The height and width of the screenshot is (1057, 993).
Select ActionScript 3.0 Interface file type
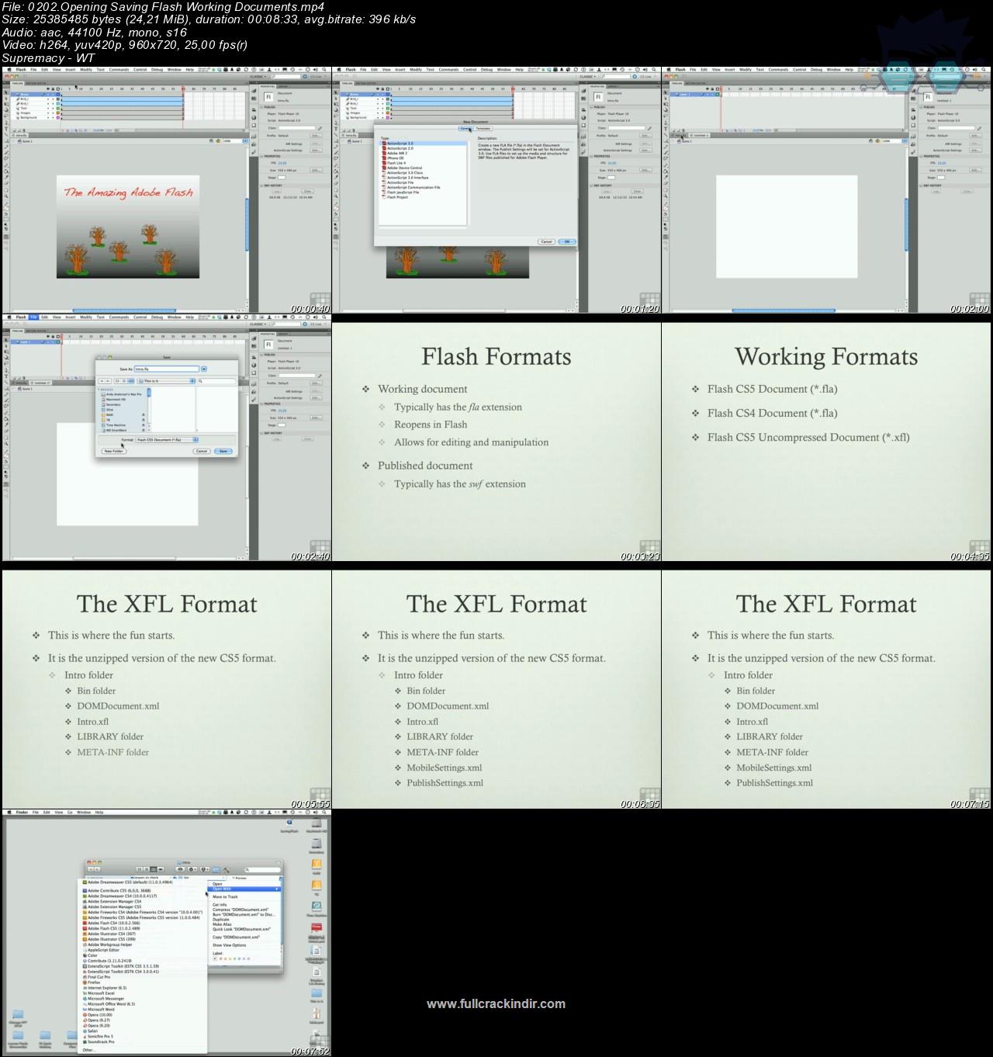[x=422, y=178]
